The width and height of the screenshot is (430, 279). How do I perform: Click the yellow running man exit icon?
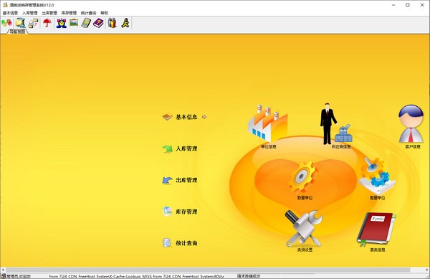pos(125,23)
